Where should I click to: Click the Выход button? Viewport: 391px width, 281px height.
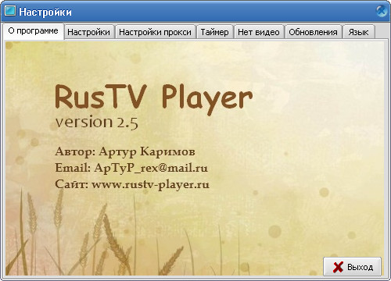tap(352, 267)
